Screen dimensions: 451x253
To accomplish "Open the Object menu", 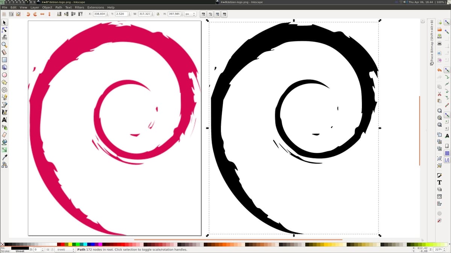I will (x=47, y=7).
